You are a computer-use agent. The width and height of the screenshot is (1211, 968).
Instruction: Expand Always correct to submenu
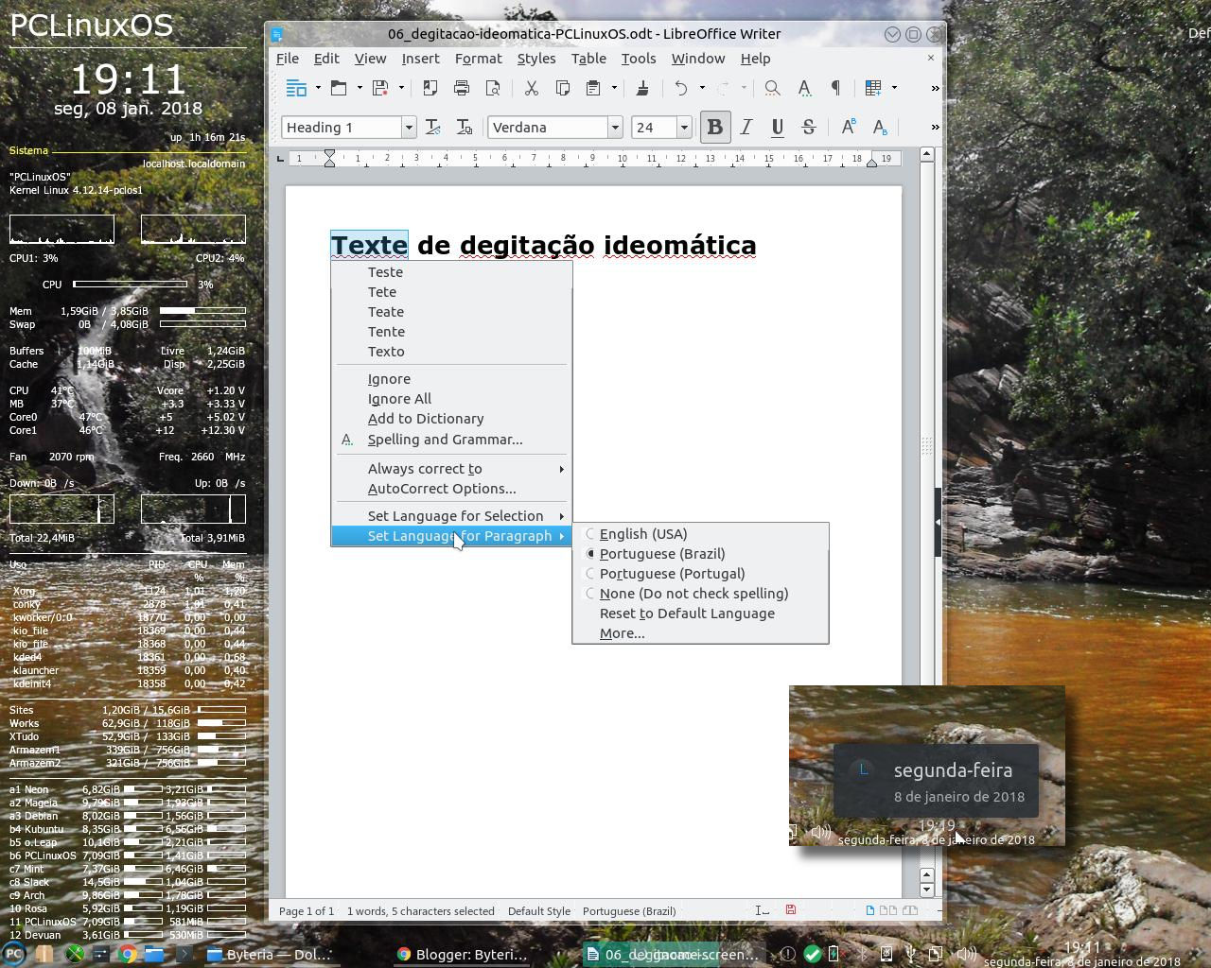pyautogui.click(x=451, y=469)
